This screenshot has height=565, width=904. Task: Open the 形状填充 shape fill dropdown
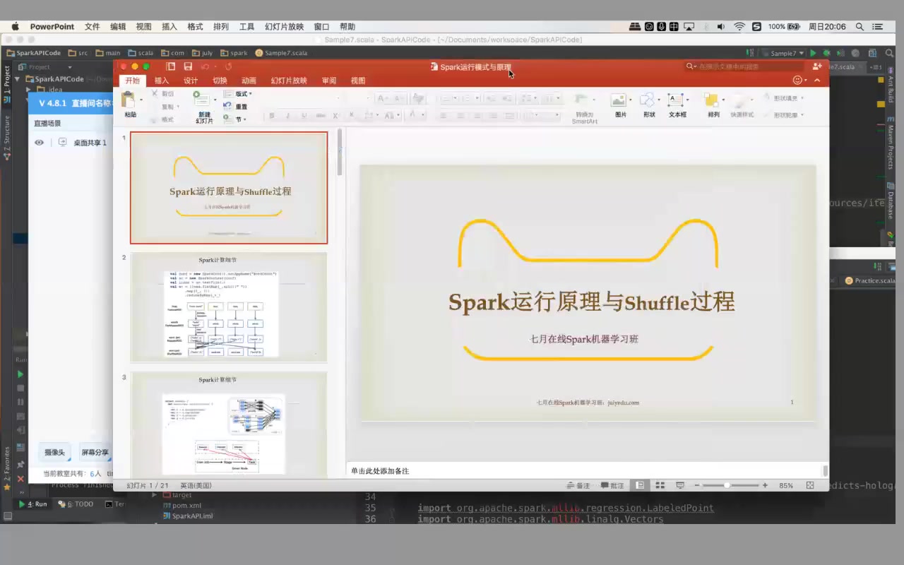(x=787, y=97)
